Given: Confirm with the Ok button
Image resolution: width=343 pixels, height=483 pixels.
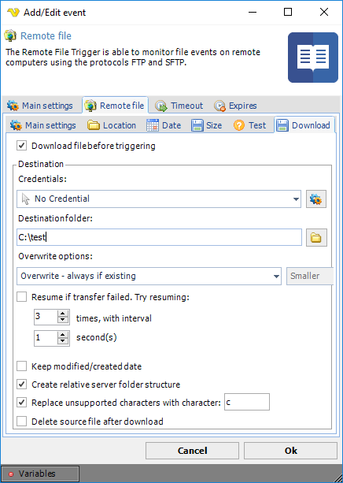Looking at the screenshot, I should tap(291, 451).
